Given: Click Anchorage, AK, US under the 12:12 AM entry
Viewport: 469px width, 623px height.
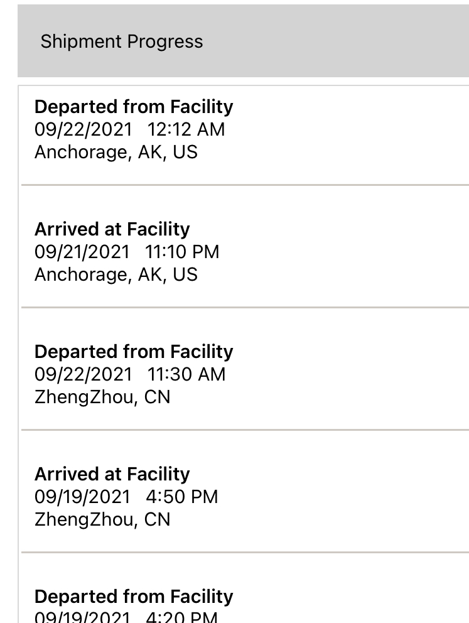Looking at the screenshot, I should click(116, 152).
